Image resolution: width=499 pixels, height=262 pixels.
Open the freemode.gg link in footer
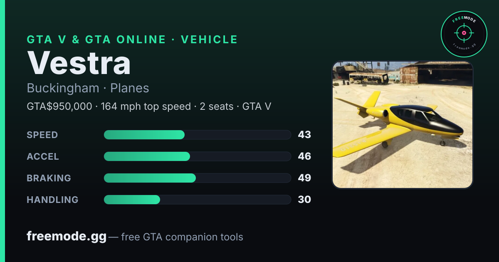[x=67, y=237]
